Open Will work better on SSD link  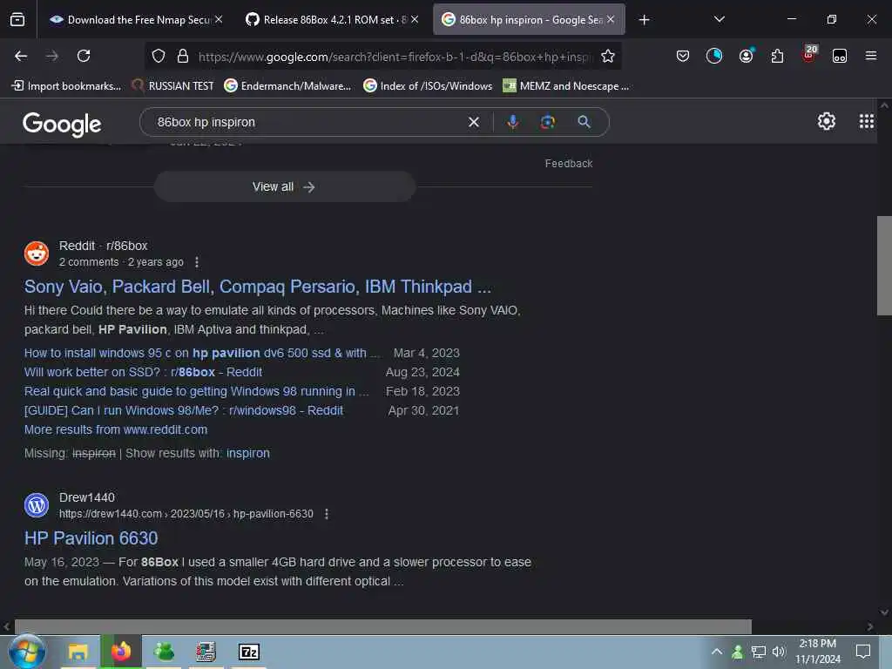click(144, 373)
